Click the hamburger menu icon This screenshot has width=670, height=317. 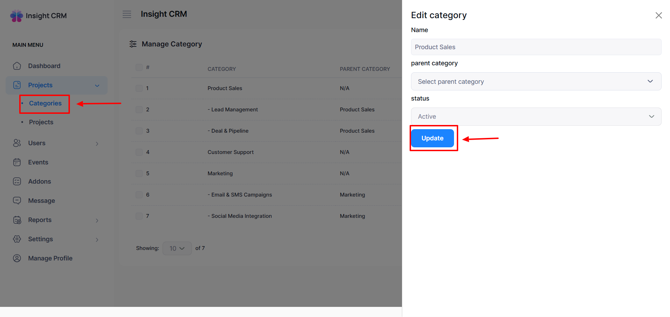[127, 14]
